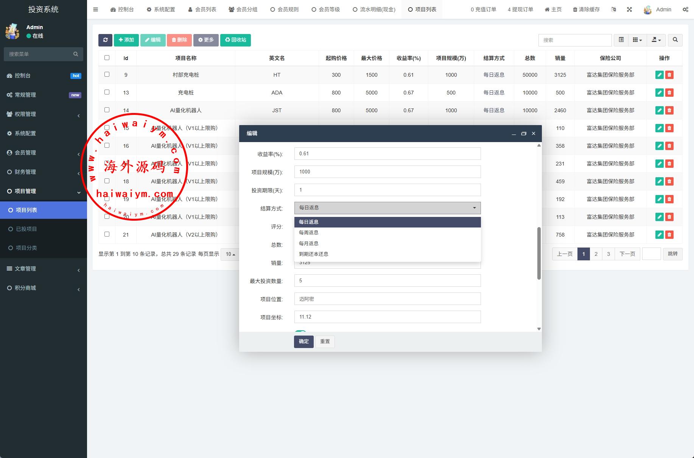Click the edit dialog vertical scrollbar

[x=539, y=253]
